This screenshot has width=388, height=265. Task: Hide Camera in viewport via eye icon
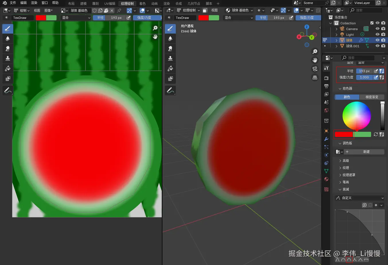377,29
